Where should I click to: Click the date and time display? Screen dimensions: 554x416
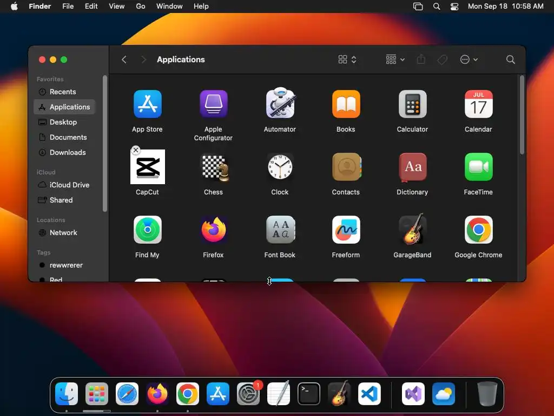point(506,6)
